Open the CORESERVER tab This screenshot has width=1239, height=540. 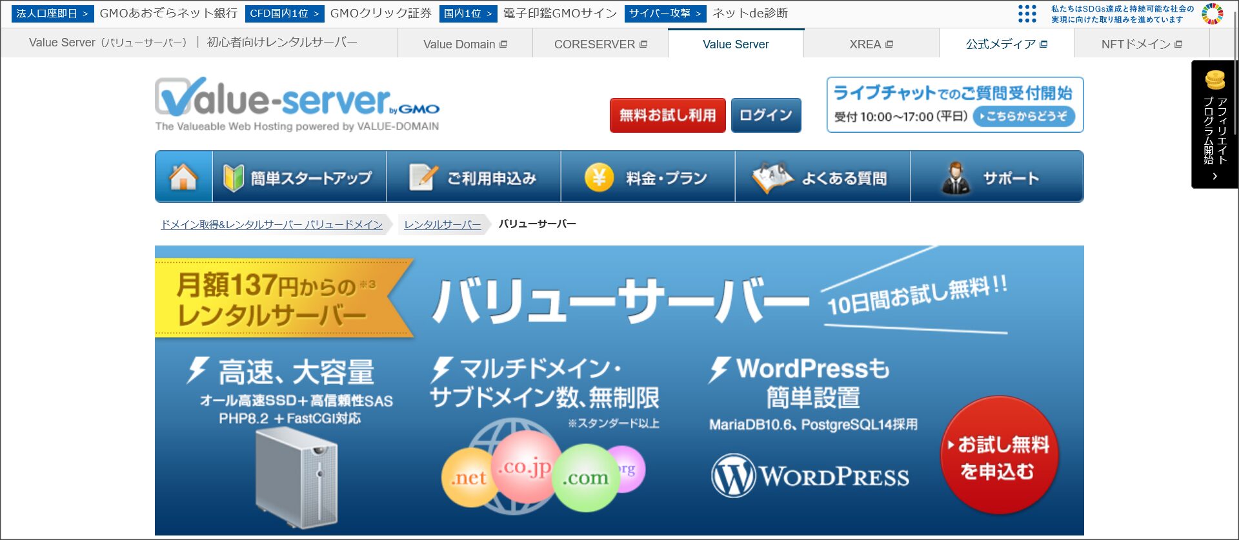pos(600,44)
